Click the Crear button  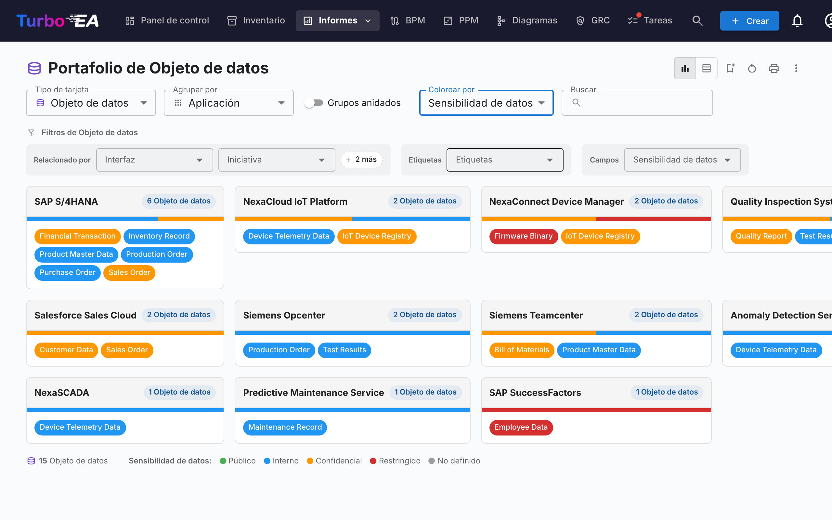[x=749, y=20]
